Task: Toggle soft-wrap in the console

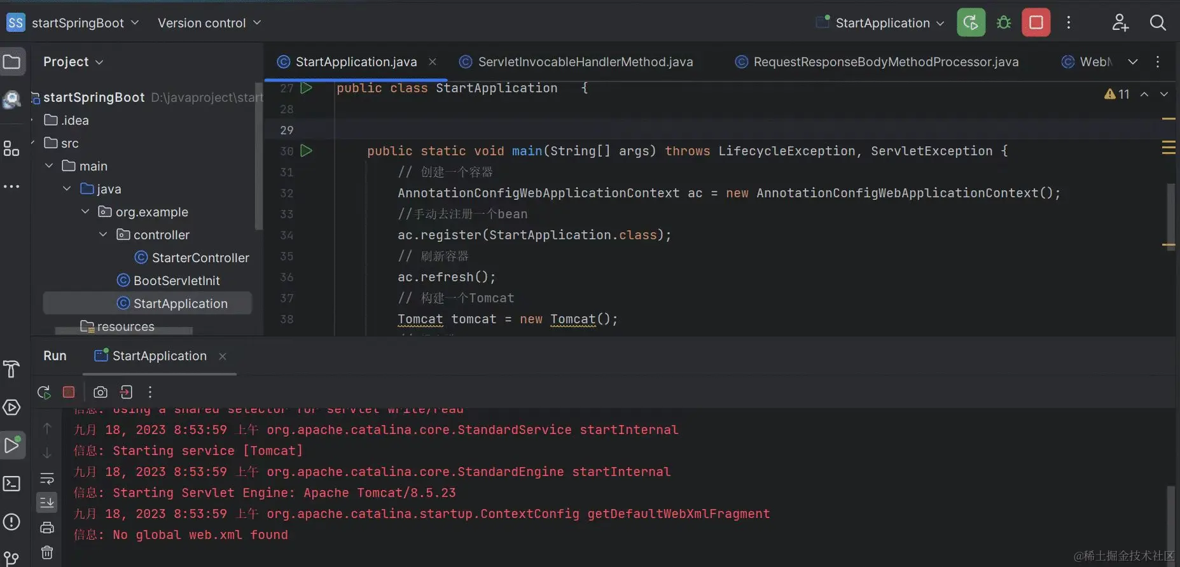Action: pos(47,478)
